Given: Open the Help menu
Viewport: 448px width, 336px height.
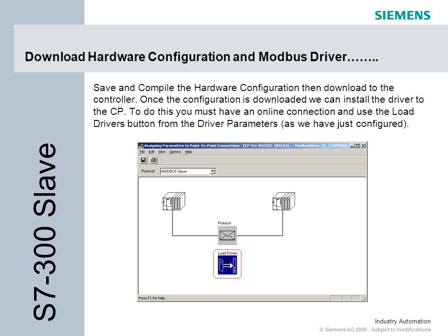Looking at the screenshot, I should point(189,152).
